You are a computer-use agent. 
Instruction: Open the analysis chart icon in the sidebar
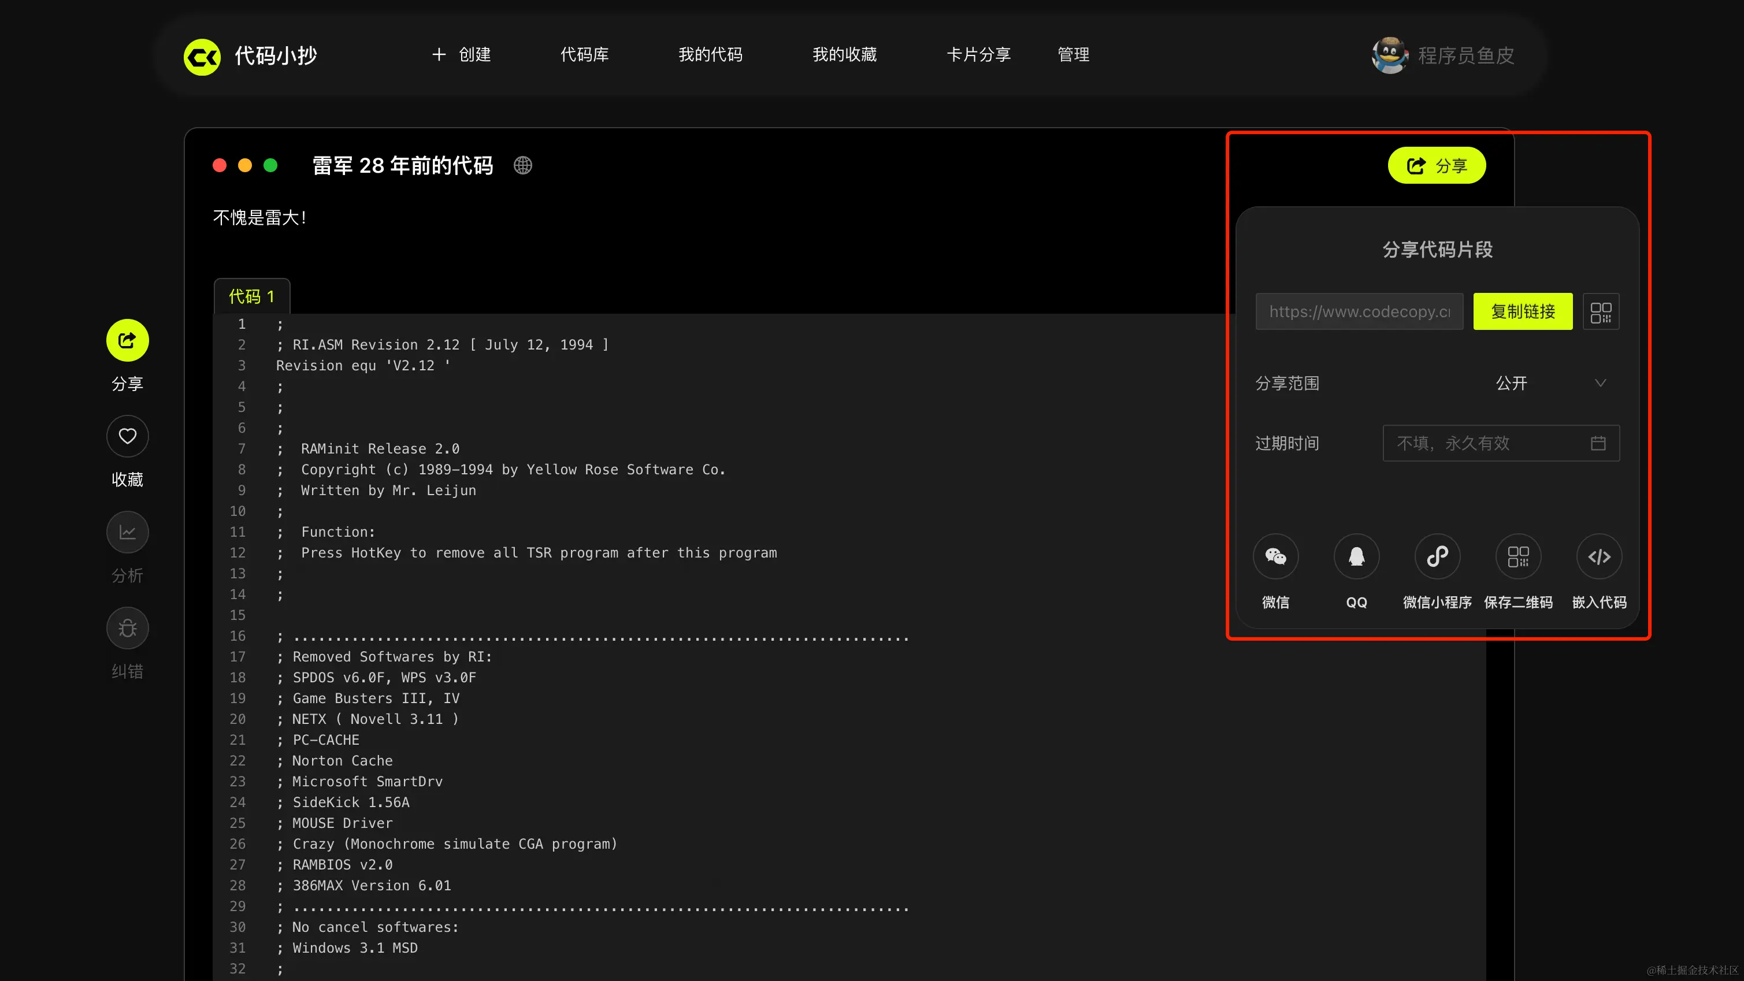[x=127, y=533]
